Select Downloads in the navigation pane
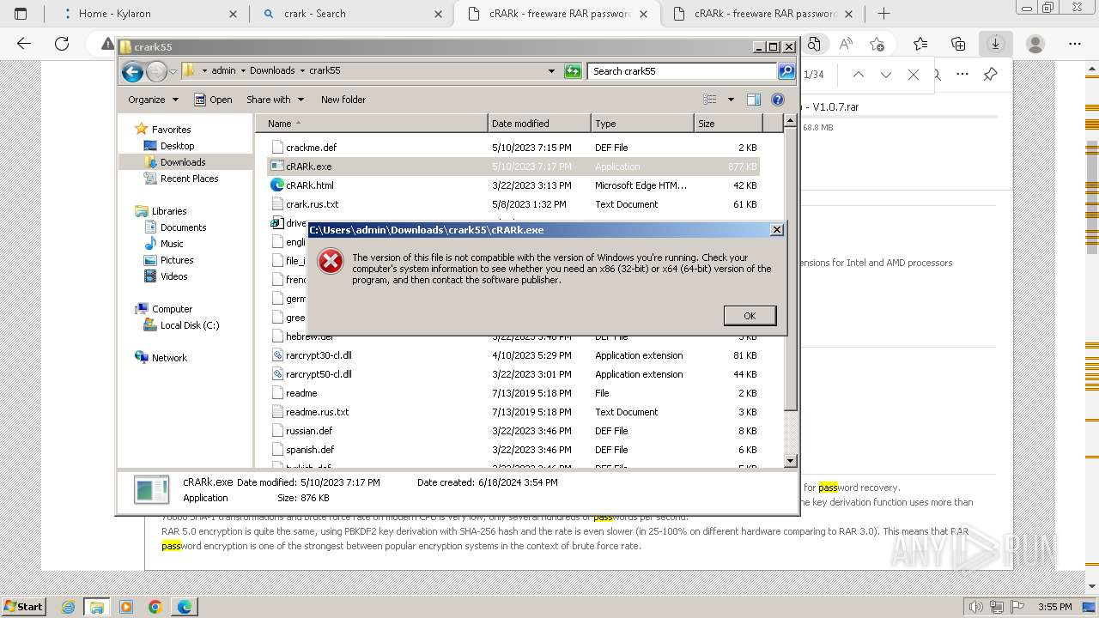 [182, 162]
